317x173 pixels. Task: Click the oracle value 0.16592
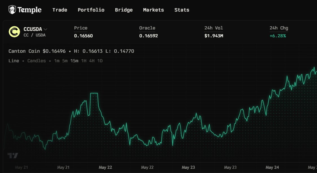[148, 36]
